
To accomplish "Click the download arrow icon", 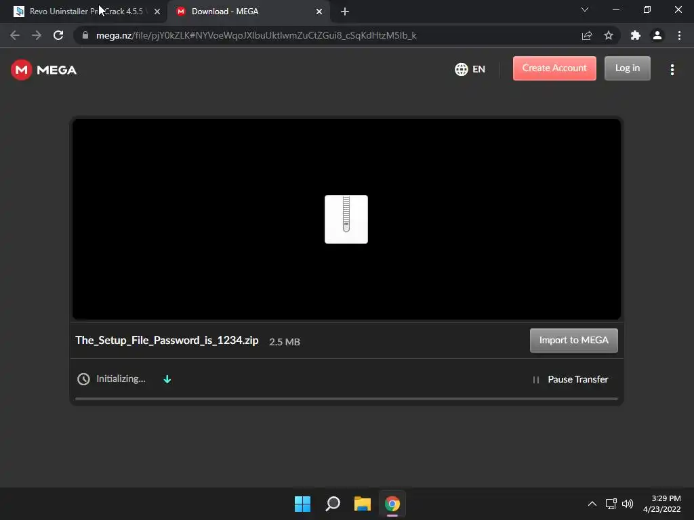I will pyautogui.click(x=167, y=379).
